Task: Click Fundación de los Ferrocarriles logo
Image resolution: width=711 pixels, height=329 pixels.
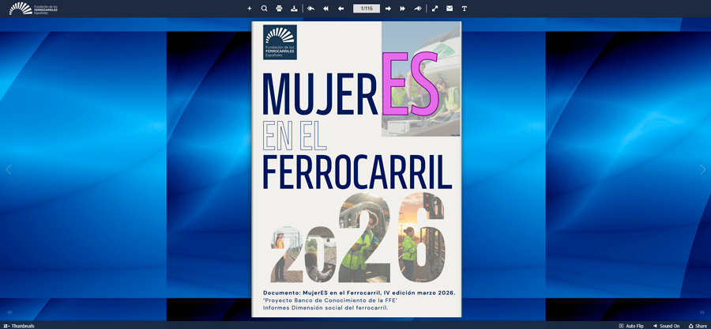Action: pos(33,9)
